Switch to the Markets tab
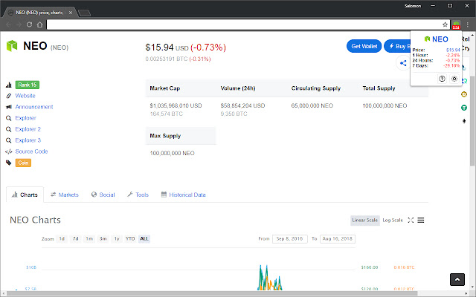 [65, 195]
